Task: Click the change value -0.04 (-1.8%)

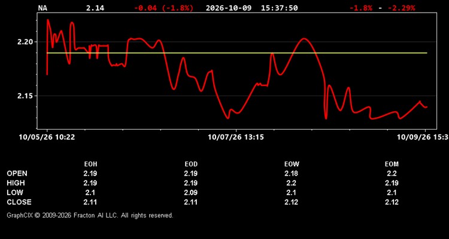Action: click(x=164, y=8)
